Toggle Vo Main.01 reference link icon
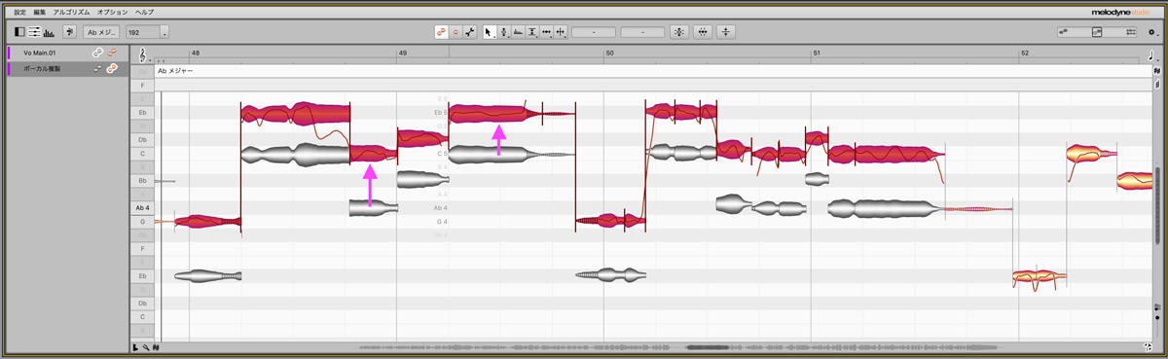Viewport: 1168px width, 359px height. pyautogui.click(x=97, y=53)
